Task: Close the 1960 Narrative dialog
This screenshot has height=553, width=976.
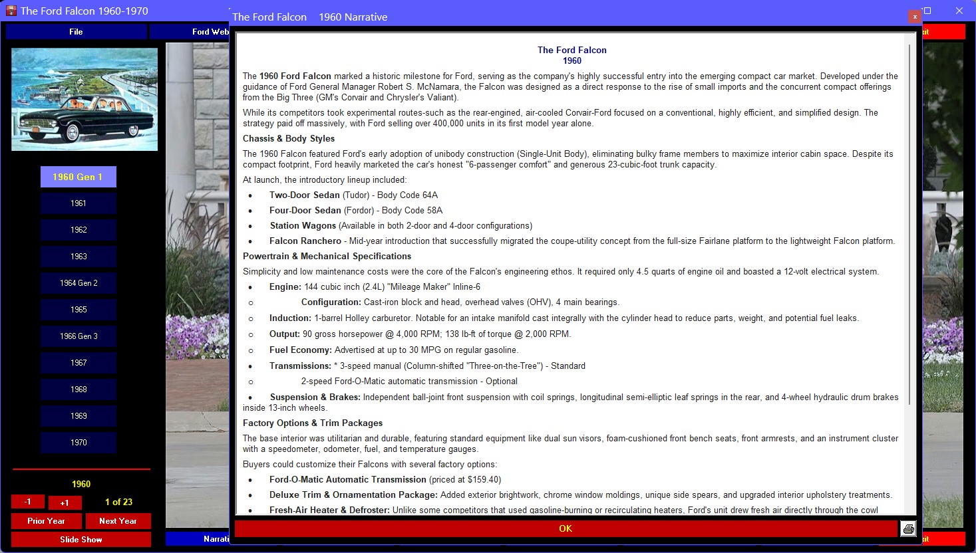Action: 915,17
